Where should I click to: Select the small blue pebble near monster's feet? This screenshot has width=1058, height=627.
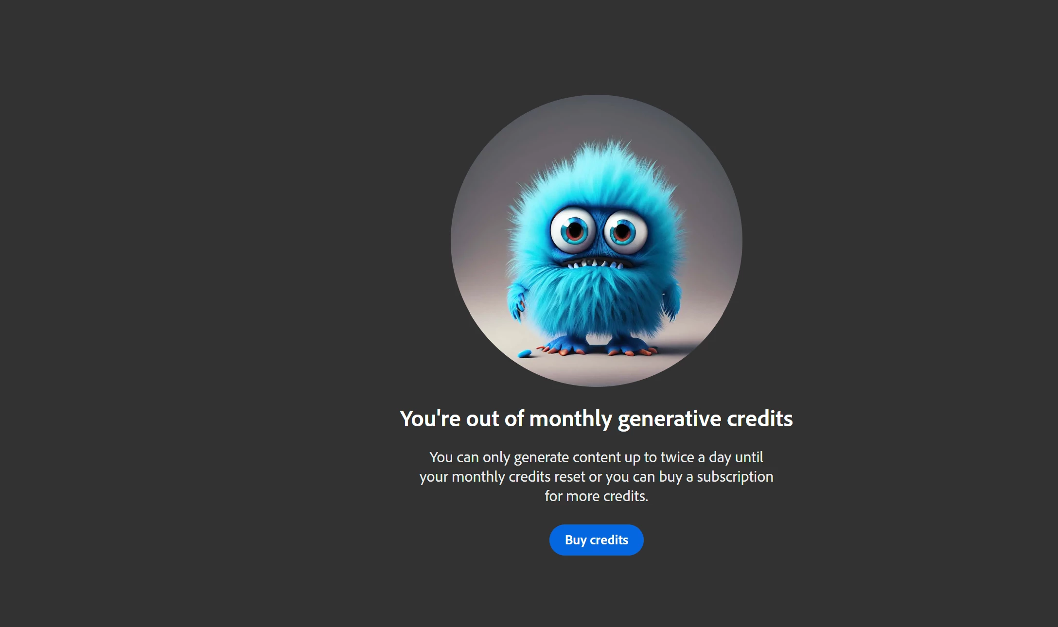click(x=525, y=353)
